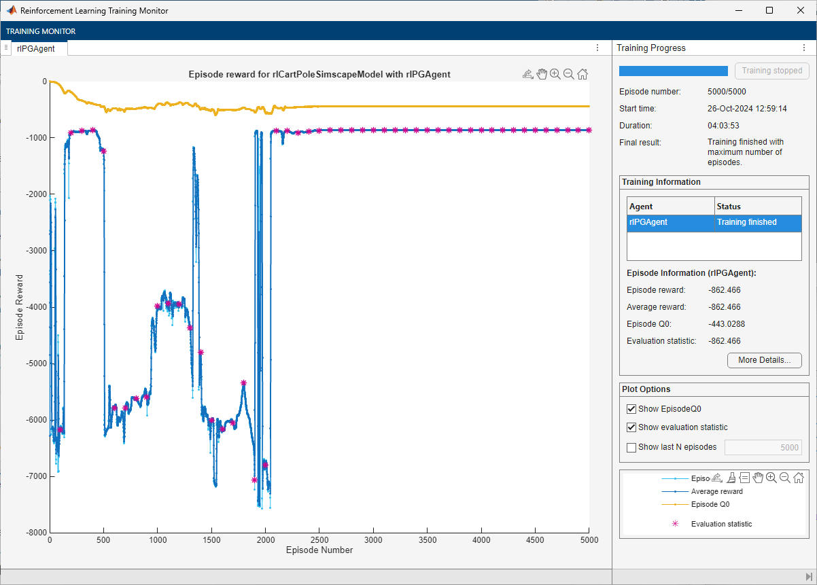The height and width of the screenshot is (585, 817).
Task: Click the Training stopped button
Action: pos(771,71)
